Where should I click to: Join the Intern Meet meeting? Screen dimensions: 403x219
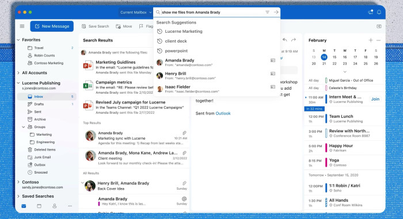pyautogui.click(x=375, y=99)
